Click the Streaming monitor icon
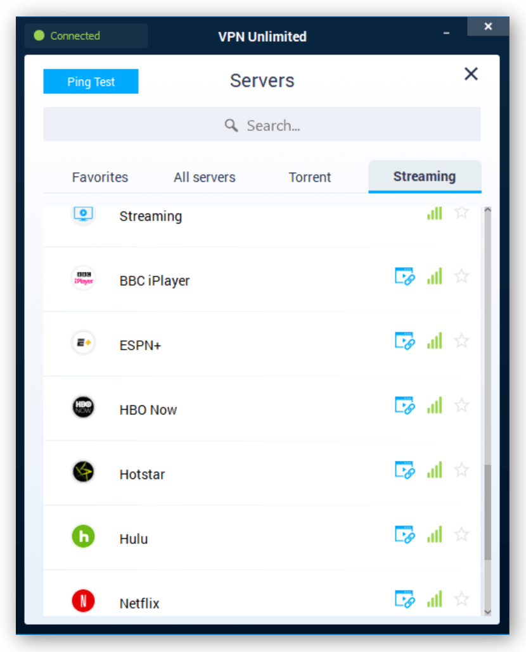The width and height of the screenshot is (526, 652). tap(83, 214)
